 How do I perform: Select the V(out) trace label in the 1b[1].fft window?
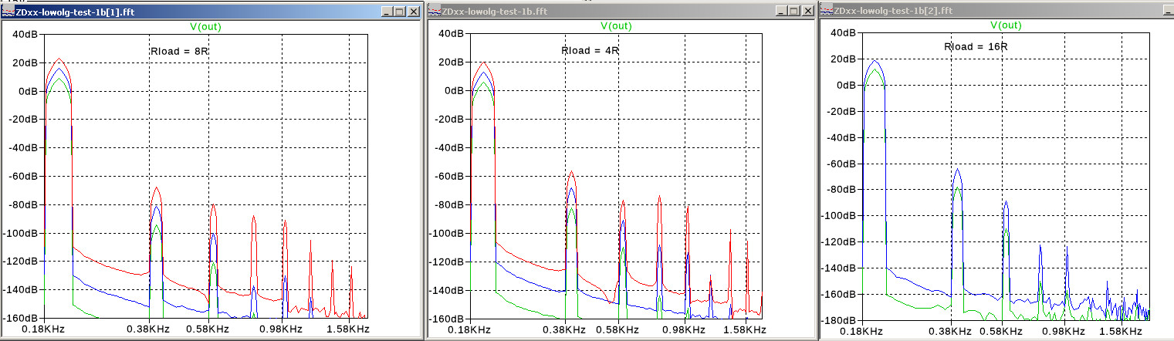(205, 25)
